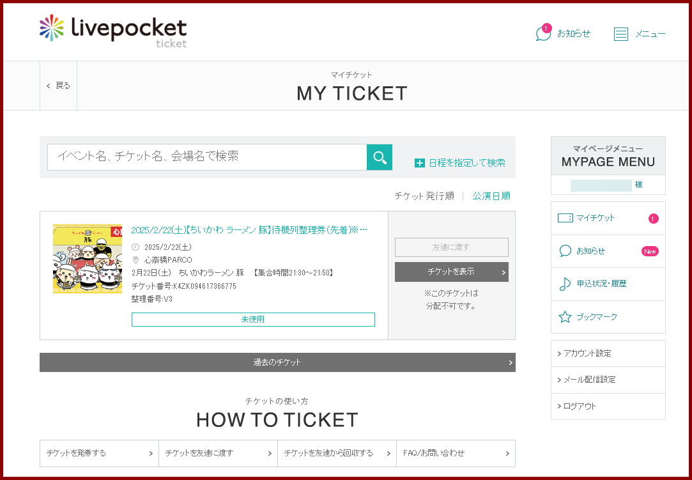The height and width of the screenshot is (480, 692).
Task: Click チケットを表示 button
Action: point(452,272)
